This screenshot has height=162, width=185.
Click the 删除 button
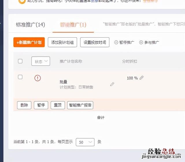[x=24, y=105]
